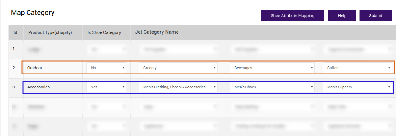Open Is Shoe Category dropdown for Outdoor
This screenshot has height=136, width=399.
click(x=106, y=68)
